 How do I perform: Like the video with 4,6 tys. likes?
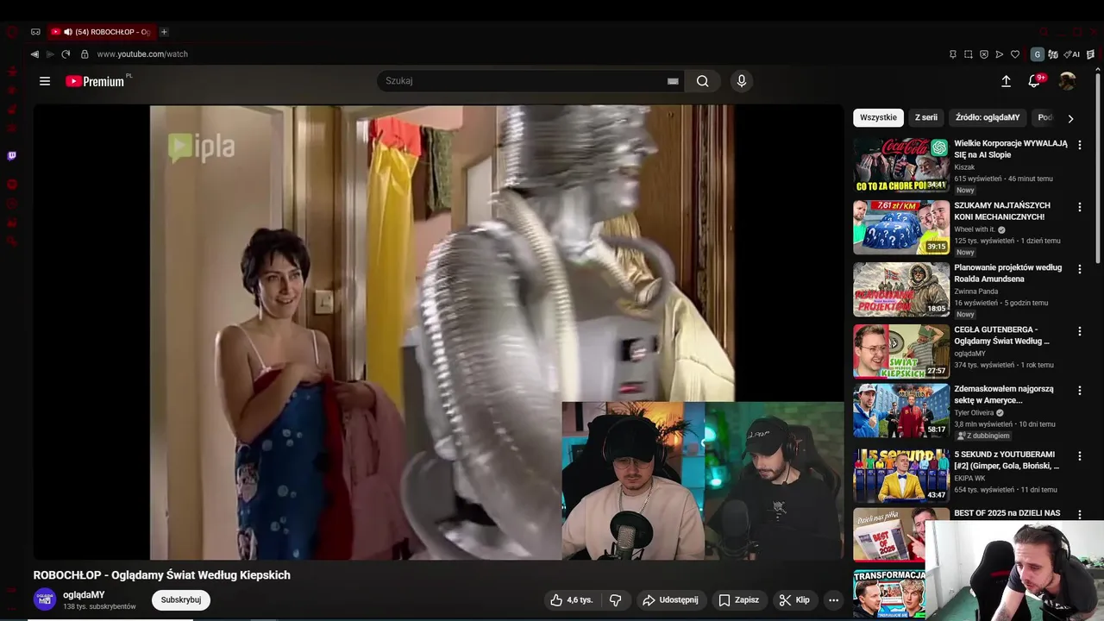pyautogui.click(x=571, y=599)
